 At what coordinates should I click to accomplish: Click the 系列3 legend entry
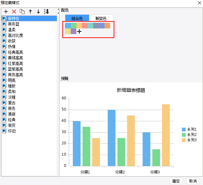point(189,140)
